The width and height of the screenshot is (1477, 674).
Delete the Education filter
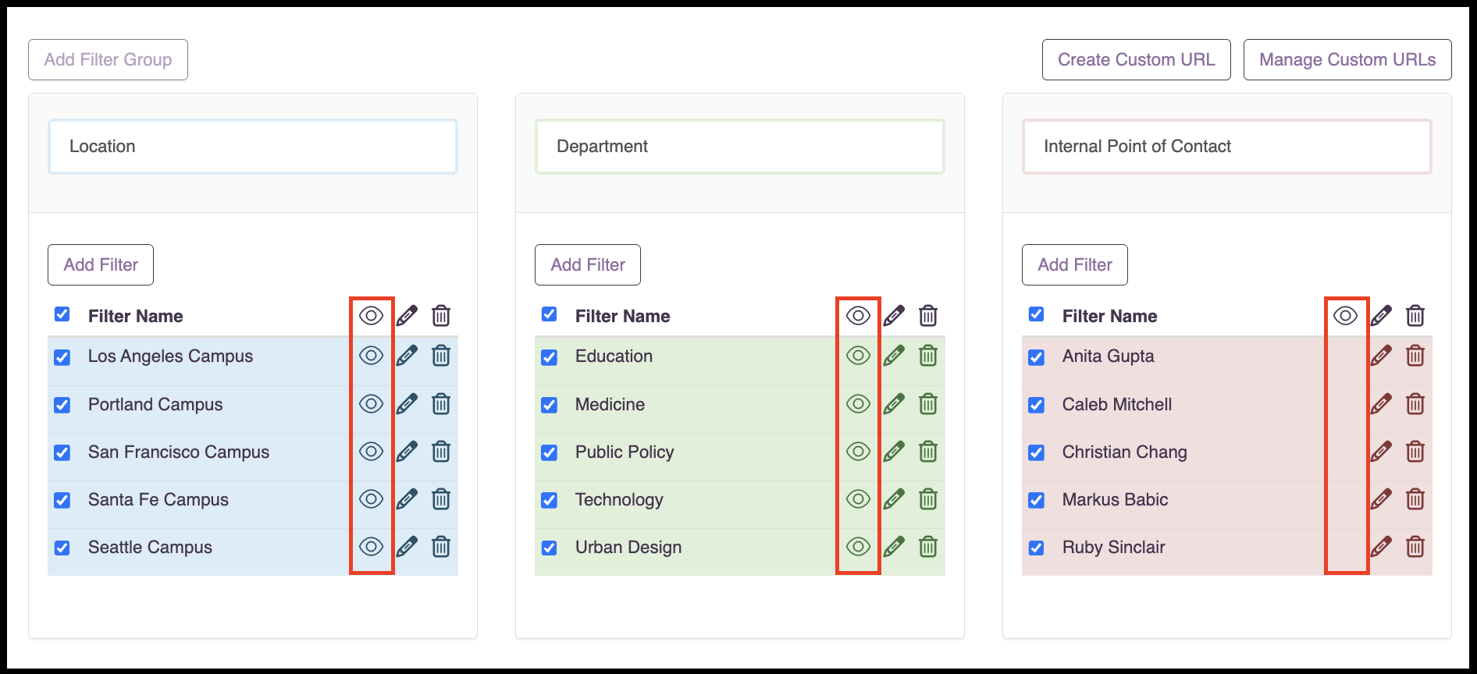coord(928,356)
